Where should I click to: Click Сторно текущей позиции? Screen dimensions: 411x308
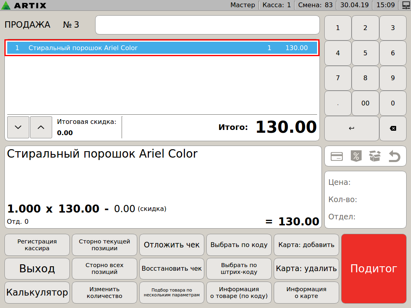click(x=104, y=245)
